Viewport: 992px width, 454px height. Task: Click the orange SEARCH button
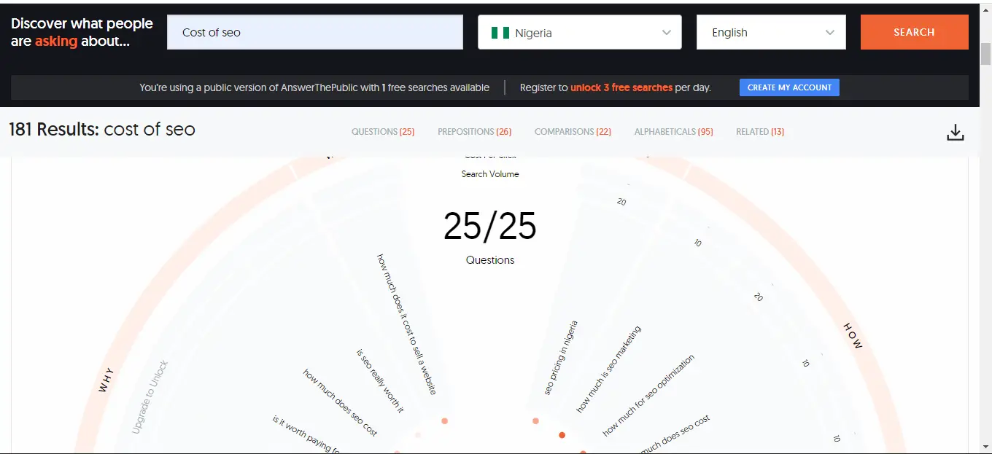[x=915, y=33]
